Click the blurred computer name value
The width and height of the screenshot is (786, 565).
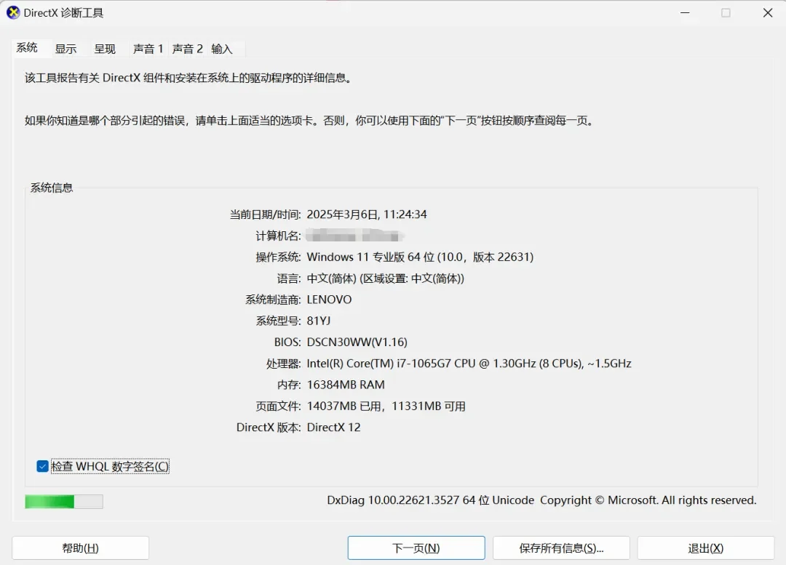[355, 235]
